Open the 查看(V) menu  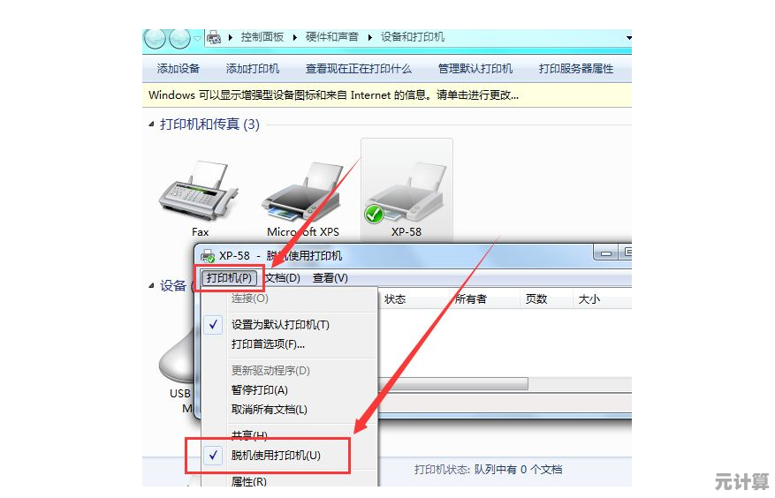tap(330, 278)
